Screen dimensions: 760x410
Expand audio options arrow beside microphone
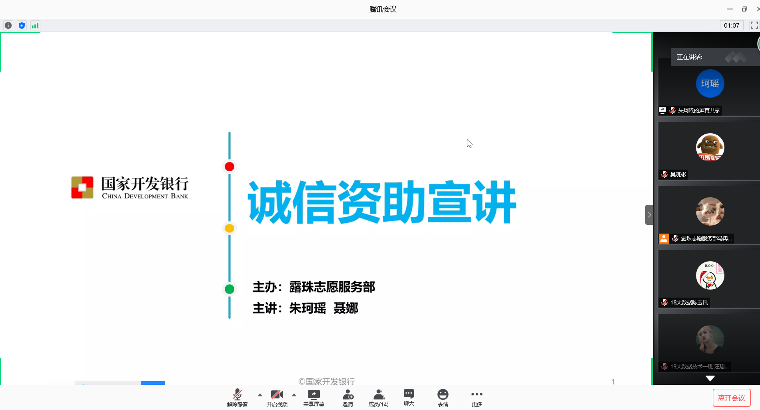(x=260, y=395)
